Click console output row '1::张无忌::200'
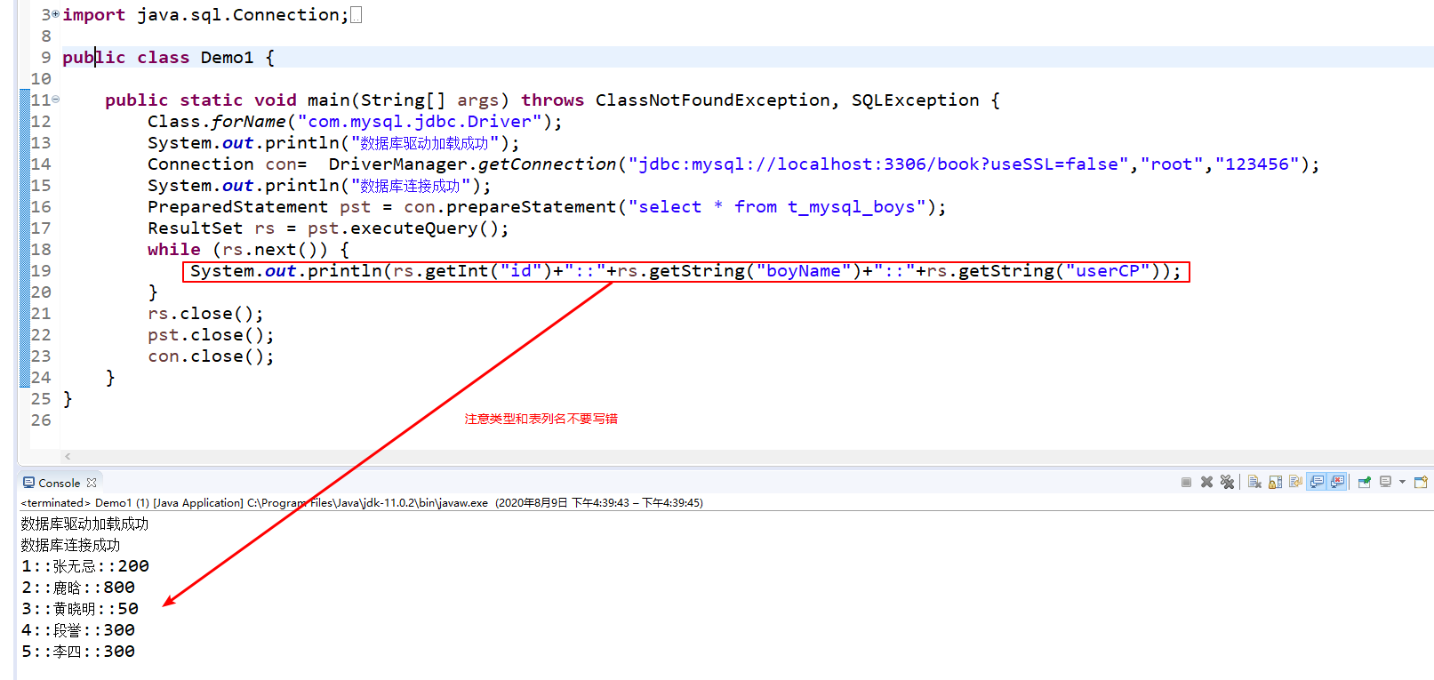 [x=85, y=566]
